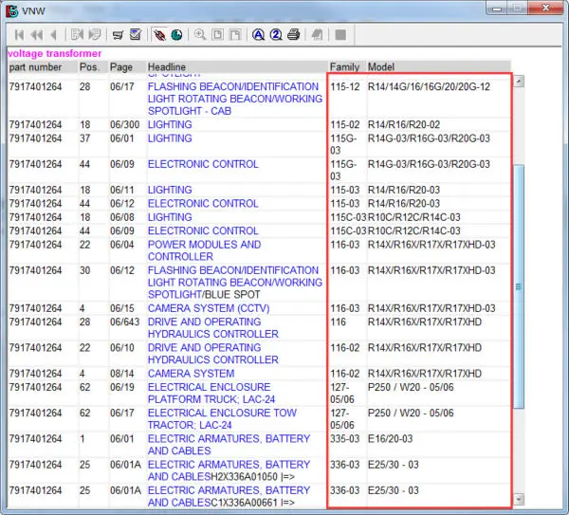This screenshot has height=515, width=569.
Task: Click the second grayed page layout icon
Action: pos(235,35)
